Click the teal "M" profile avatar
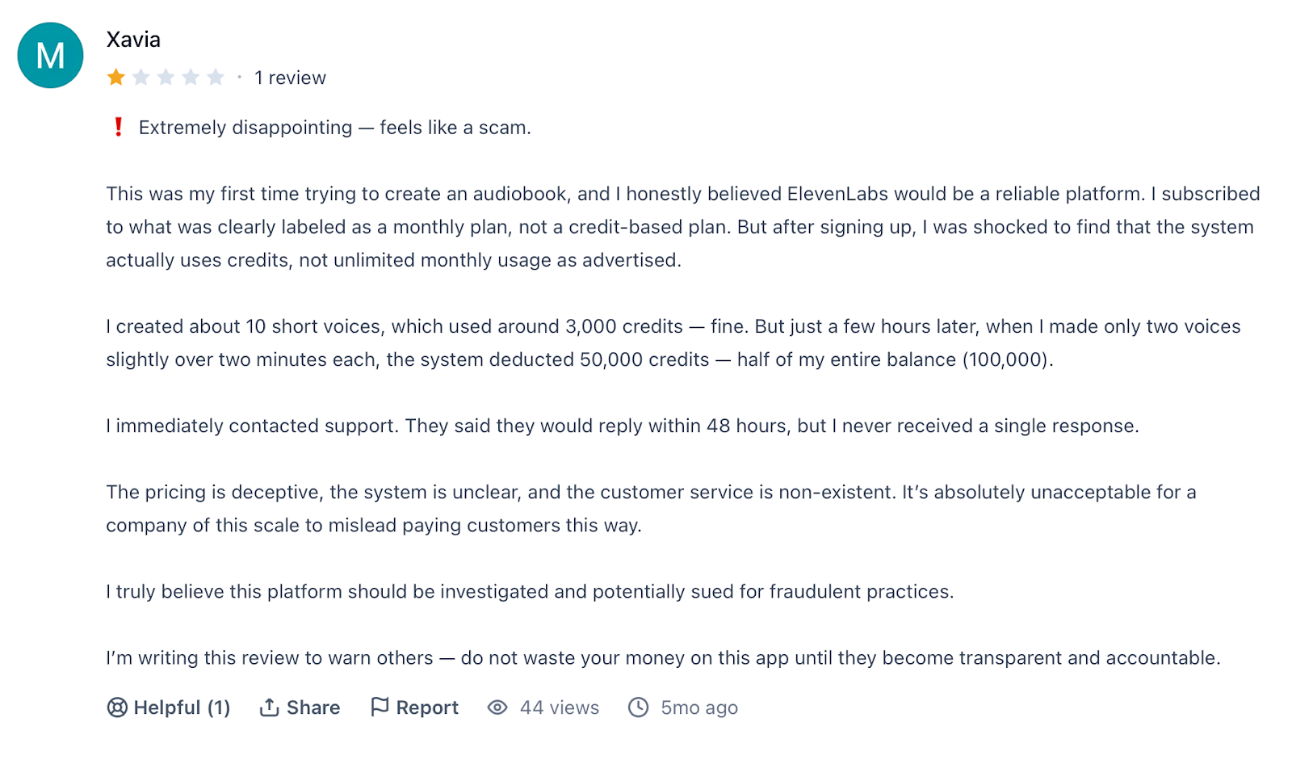 (50, 56)
